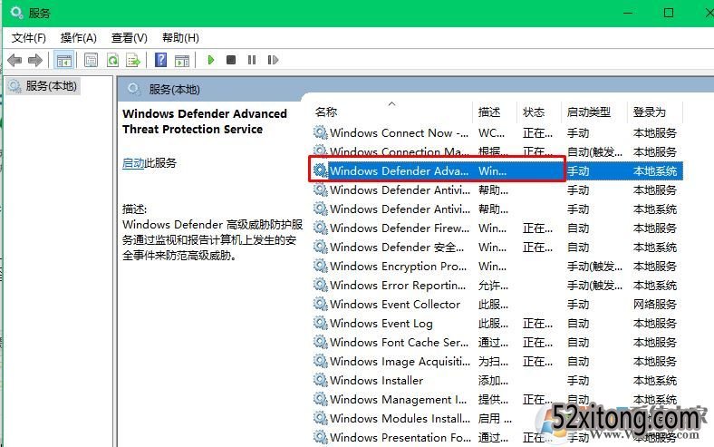Toggle the show/hide action pane icon
The width and height of the screenshot is (714, 447).
(x=182, y=60)
